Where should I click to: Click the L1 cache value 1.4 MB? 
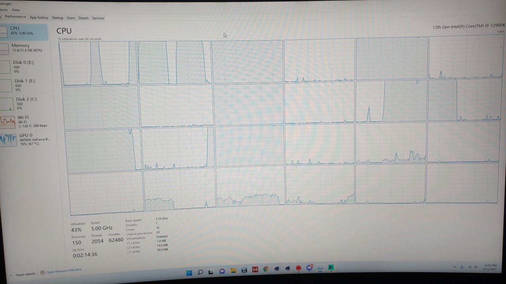(x=161, y=241)
